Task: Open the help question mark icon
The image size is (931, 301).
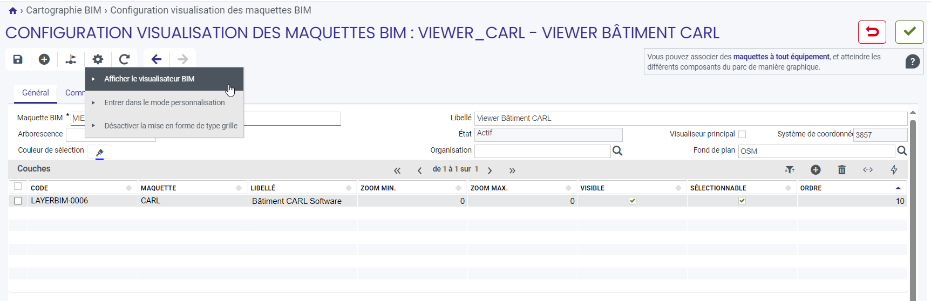Action: (912, 61)
